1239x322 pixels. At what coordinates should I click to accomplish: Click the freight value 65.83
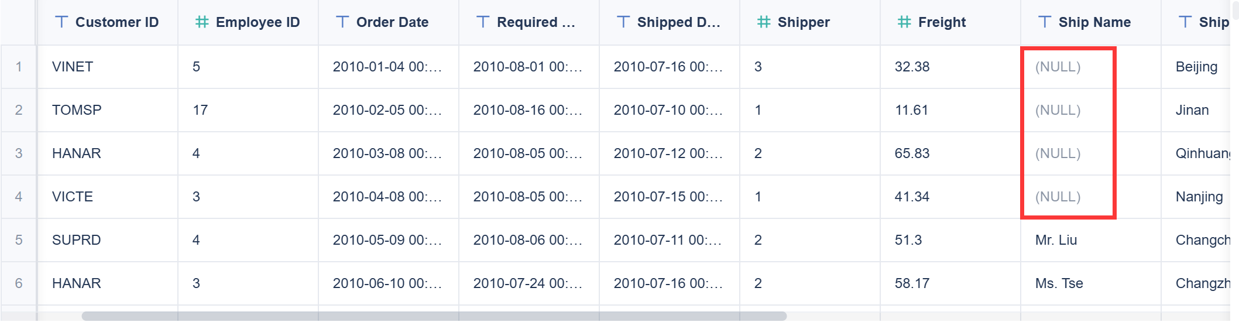pos(912,153)
